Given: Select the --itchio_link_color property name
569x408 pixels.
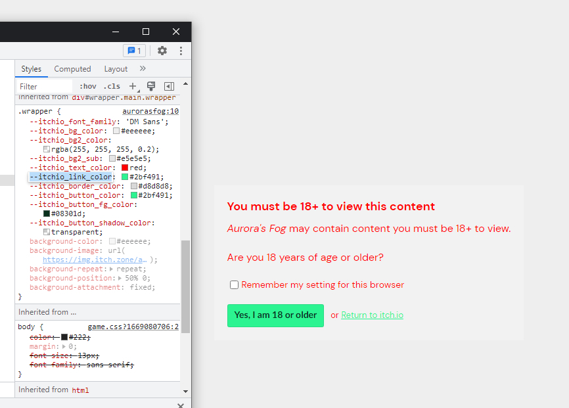Looking at the screenshot, I should click(x=71, y=177).
